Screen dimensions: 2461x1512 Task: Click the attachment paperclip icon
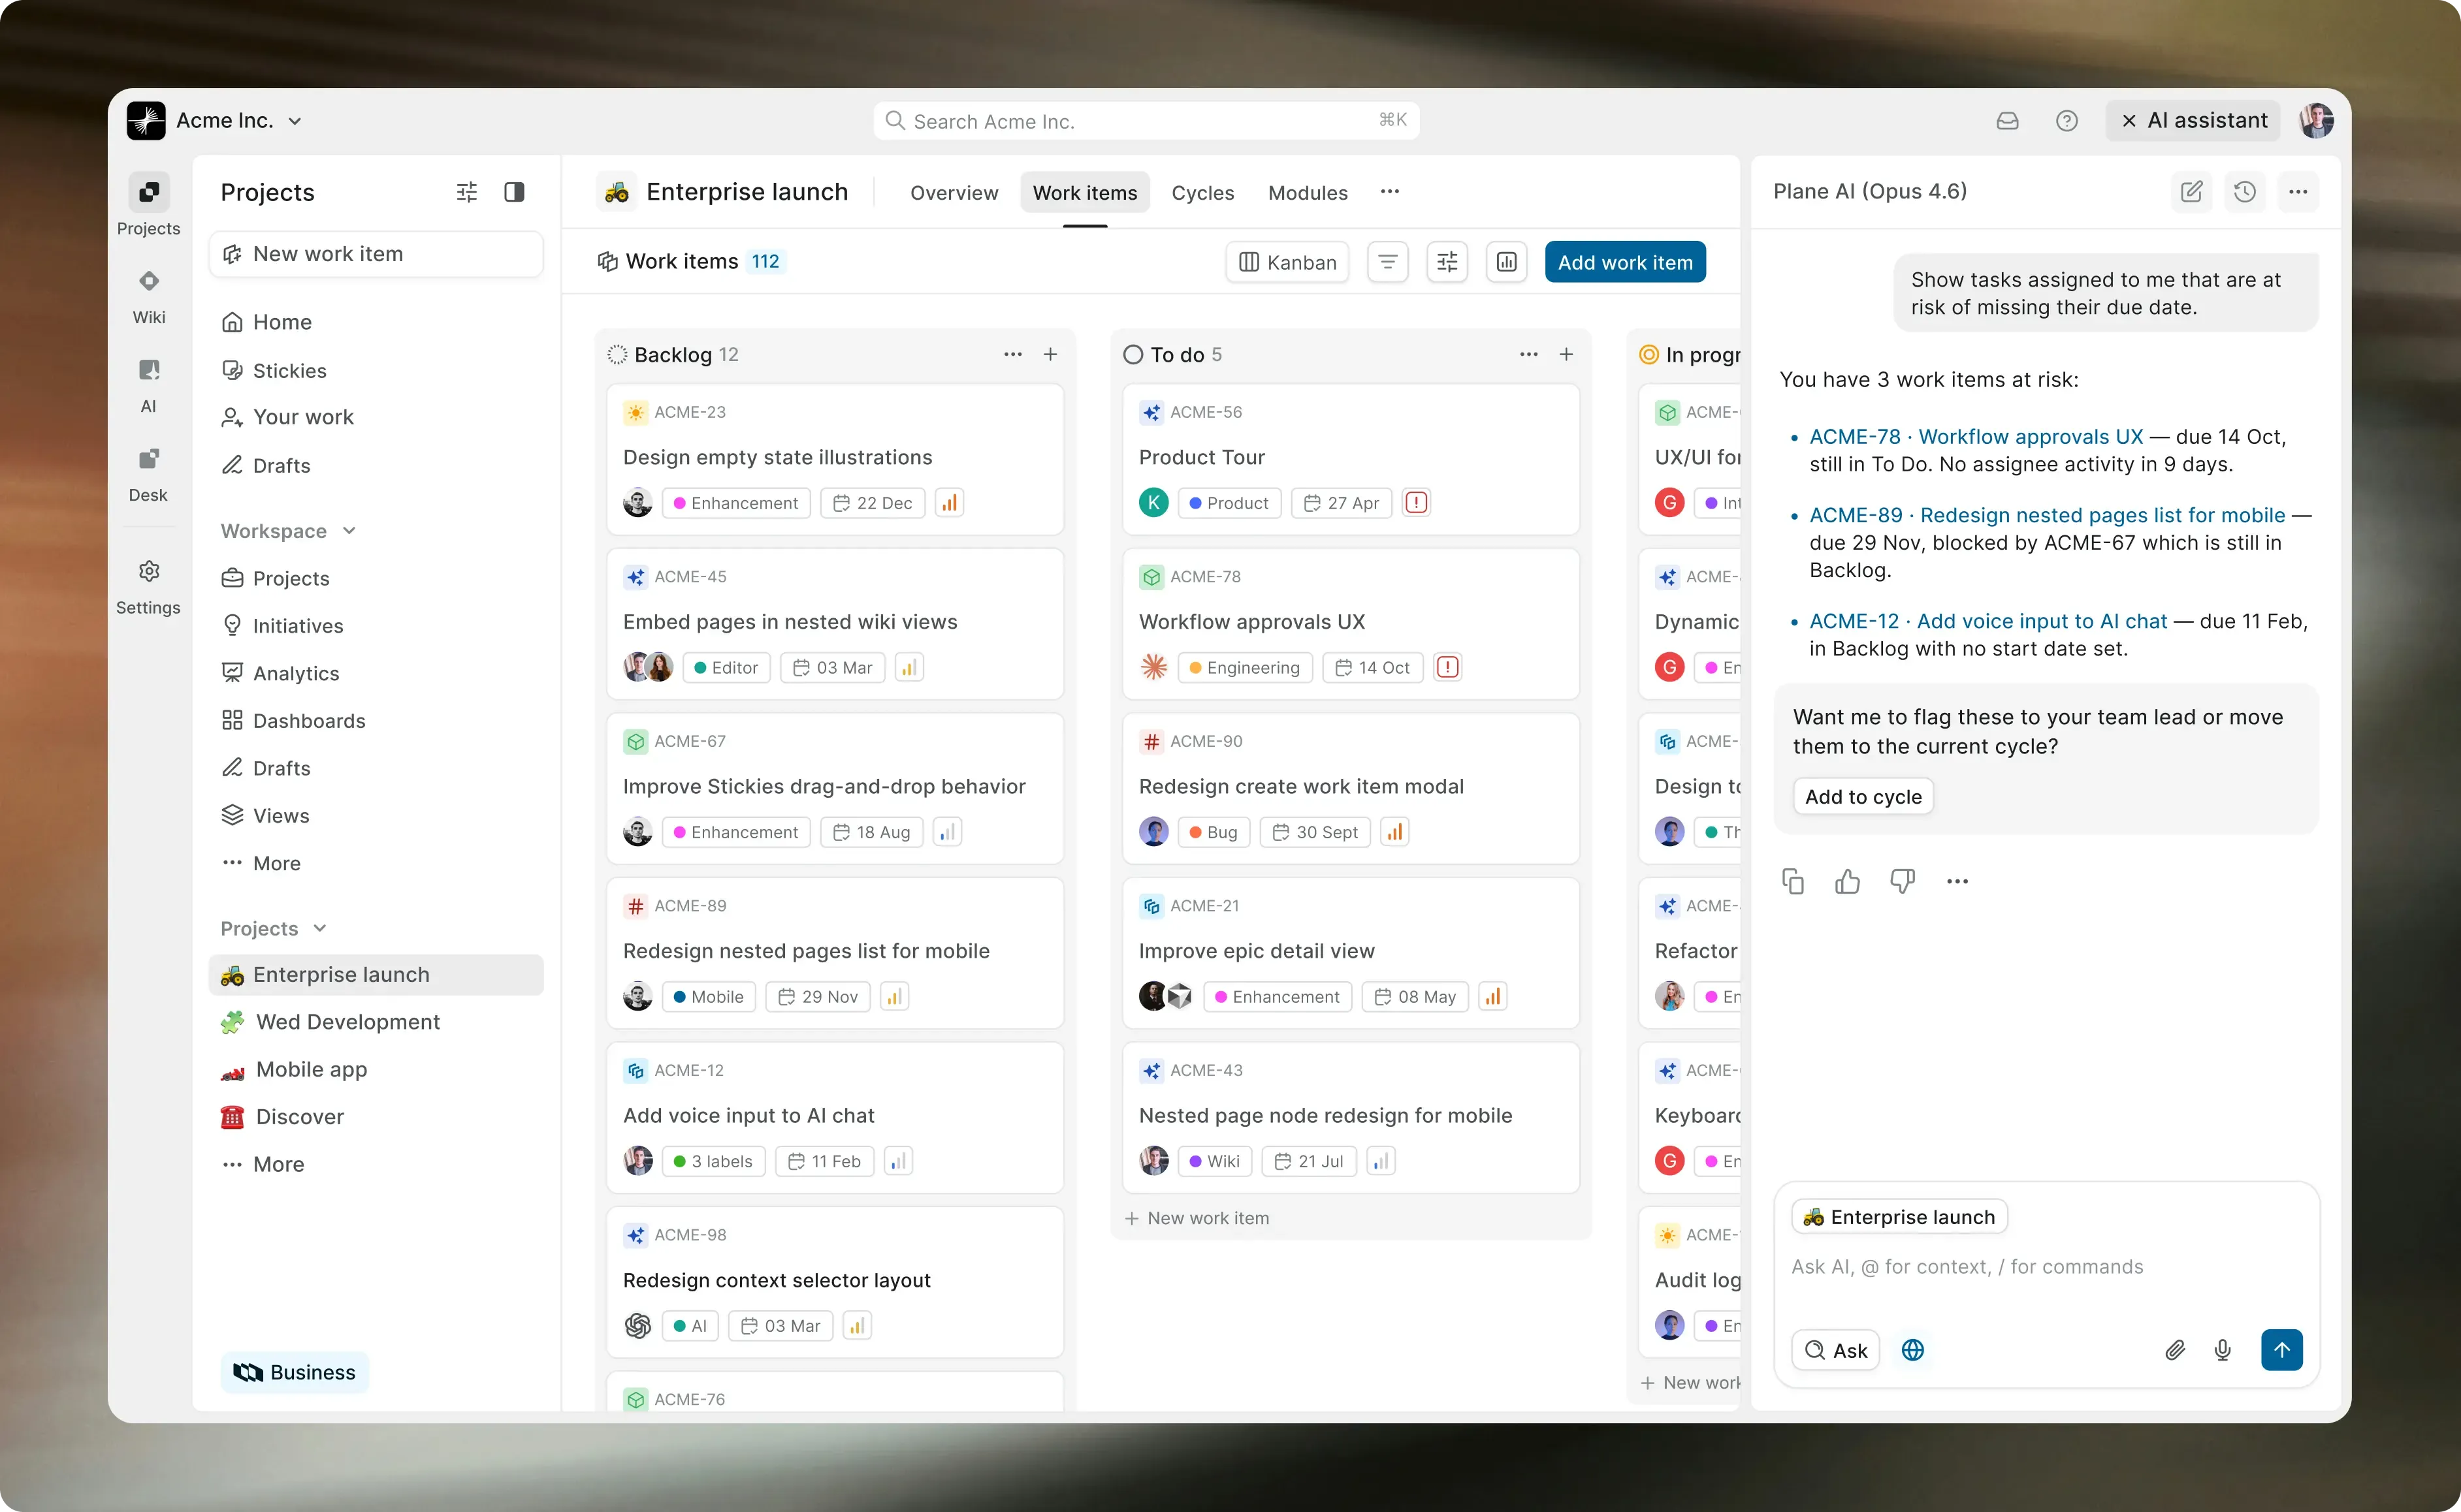2174,1350
